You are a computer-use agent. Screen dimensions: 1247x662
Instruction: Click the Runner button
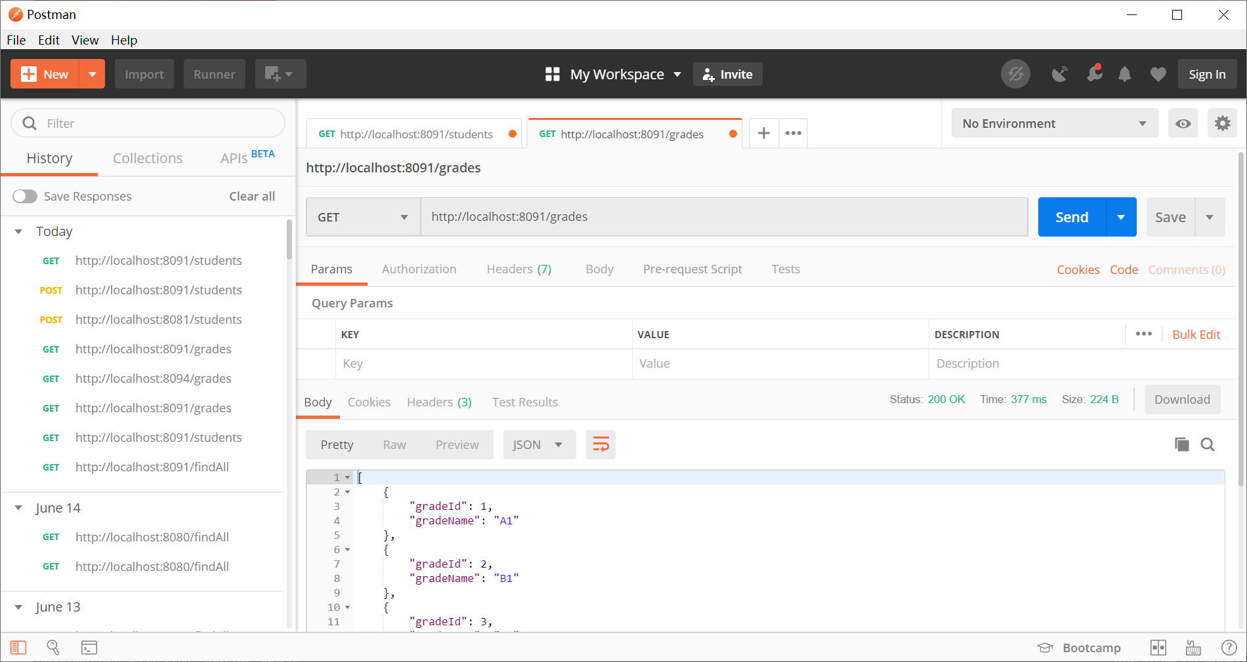click(215, 74)
